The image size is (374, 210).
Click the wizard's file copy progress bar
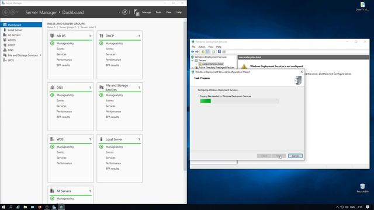(239, 101)
